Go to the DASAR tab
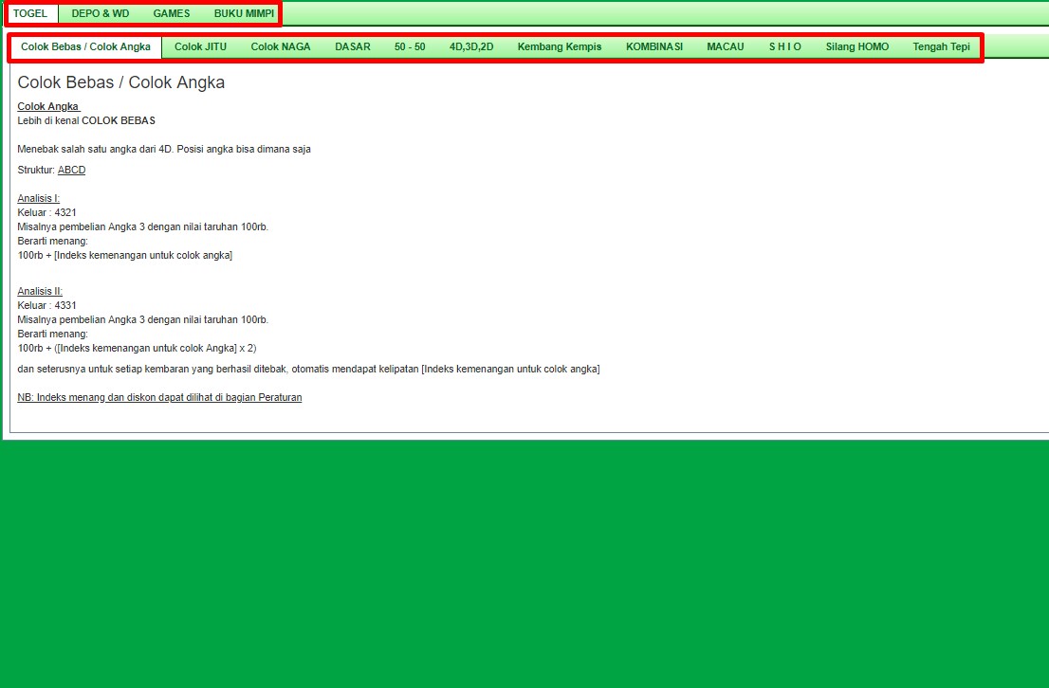The height and width of the screenshot is (688, 1049). [x=353, y=46]
